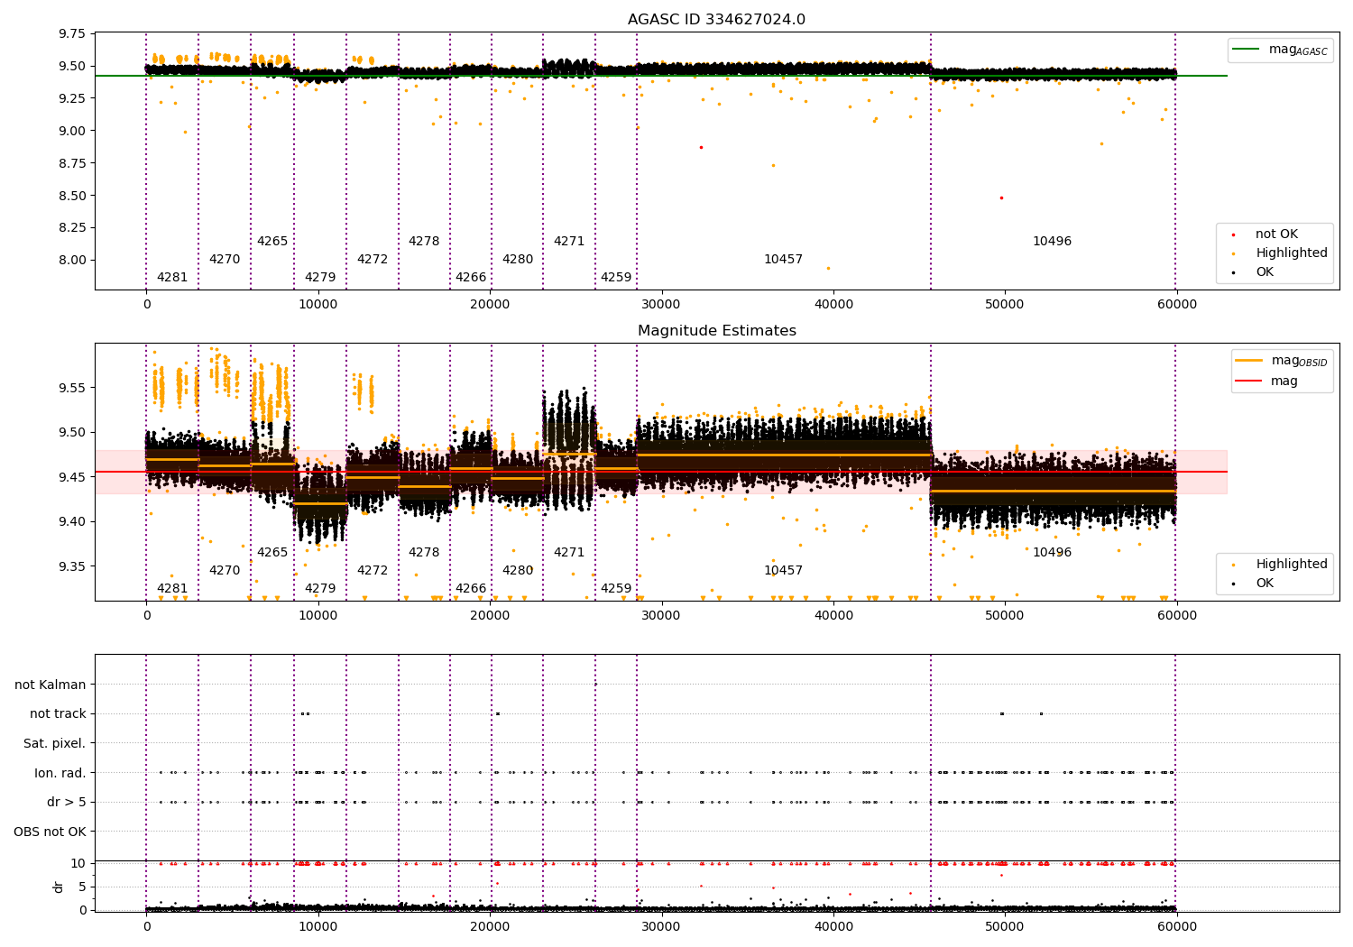Click the 9.55 y-axis tick label
Screen dimensions: 1353x947
tap(71, 389)
